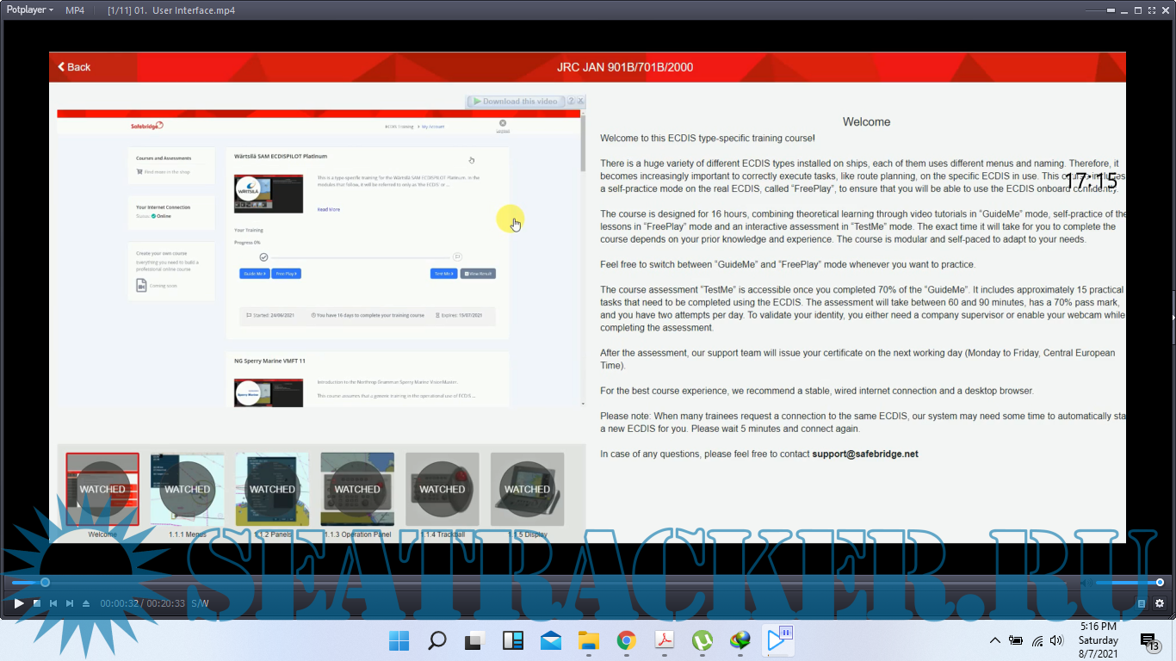The image size is (1176, 661).
Task: Open Google Chrome from the taskbar
Action: click(627, 640)
